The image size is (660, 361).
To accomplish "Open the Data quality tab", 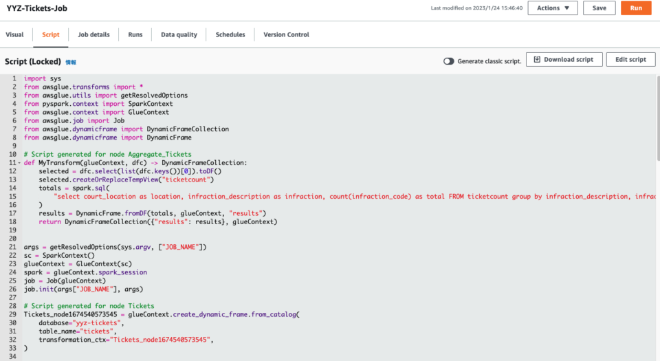I will [179, 34].
